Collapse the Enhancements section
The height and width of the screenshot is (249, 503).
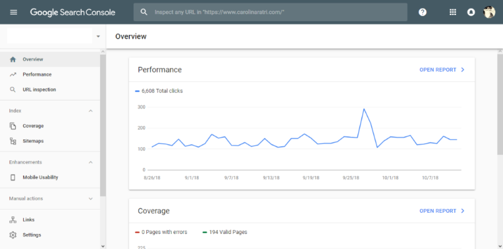tap(90, 162)
